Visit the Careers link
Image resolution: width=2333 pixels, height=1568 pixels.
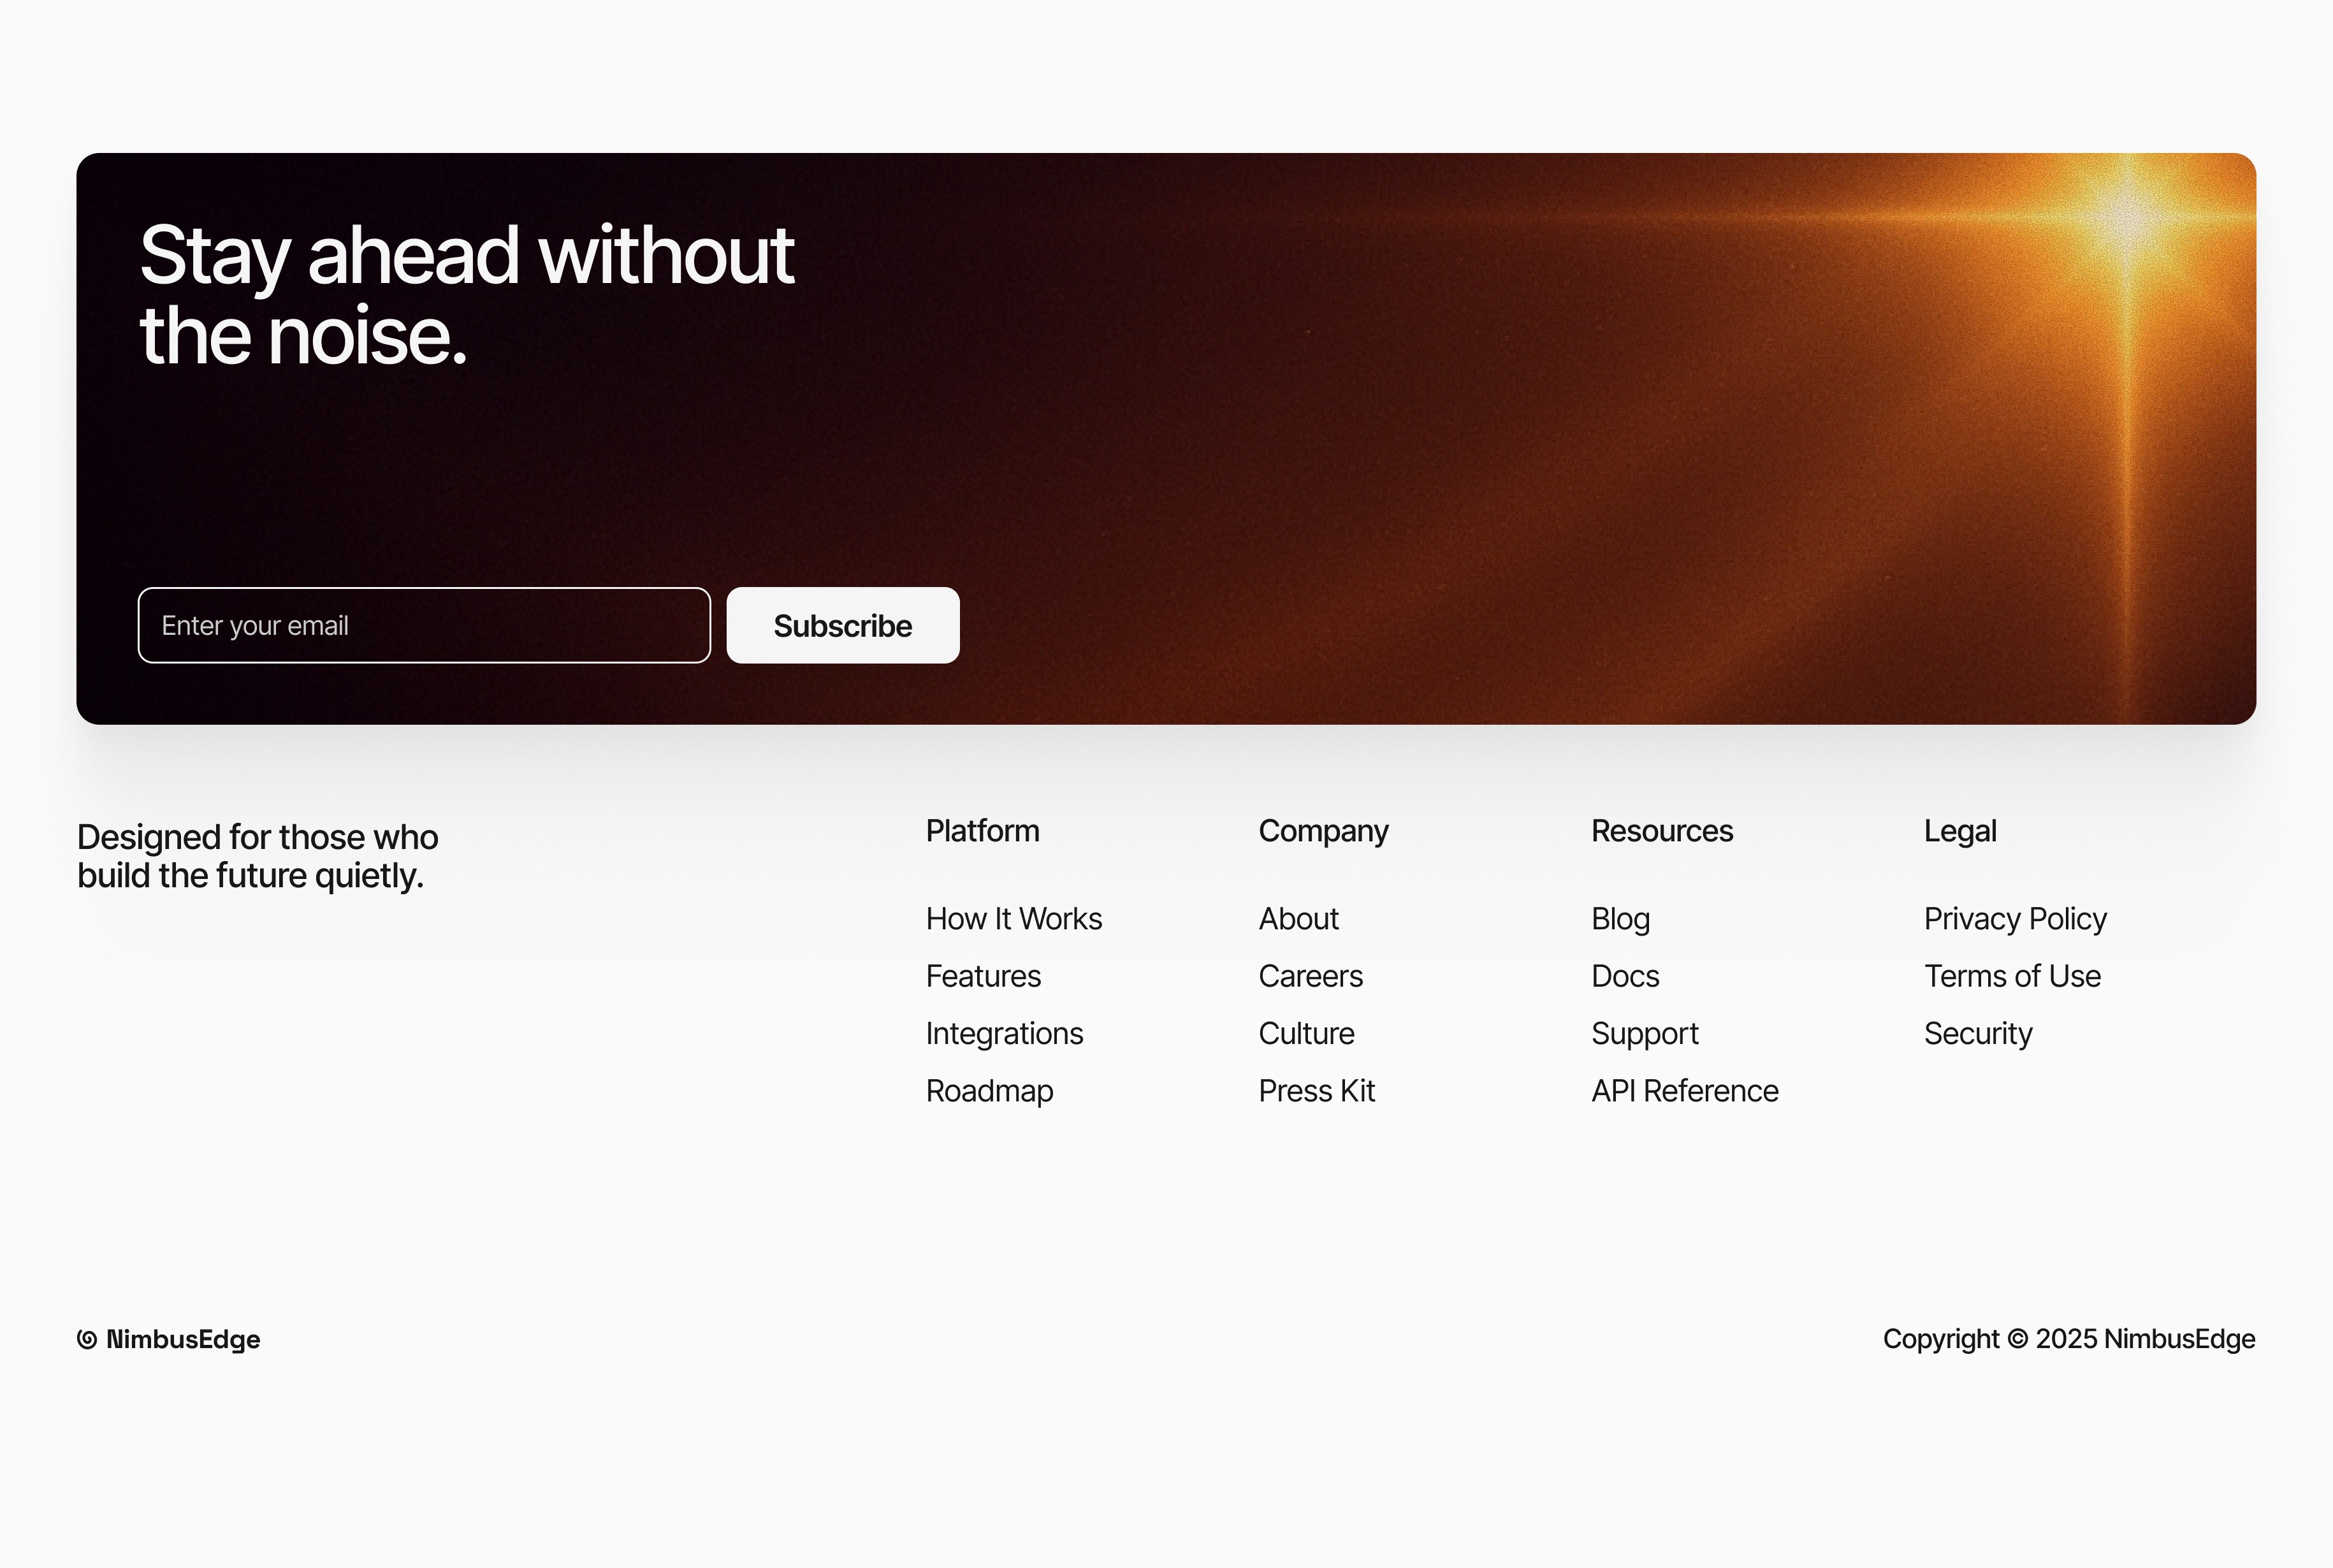click(1310, 976)
